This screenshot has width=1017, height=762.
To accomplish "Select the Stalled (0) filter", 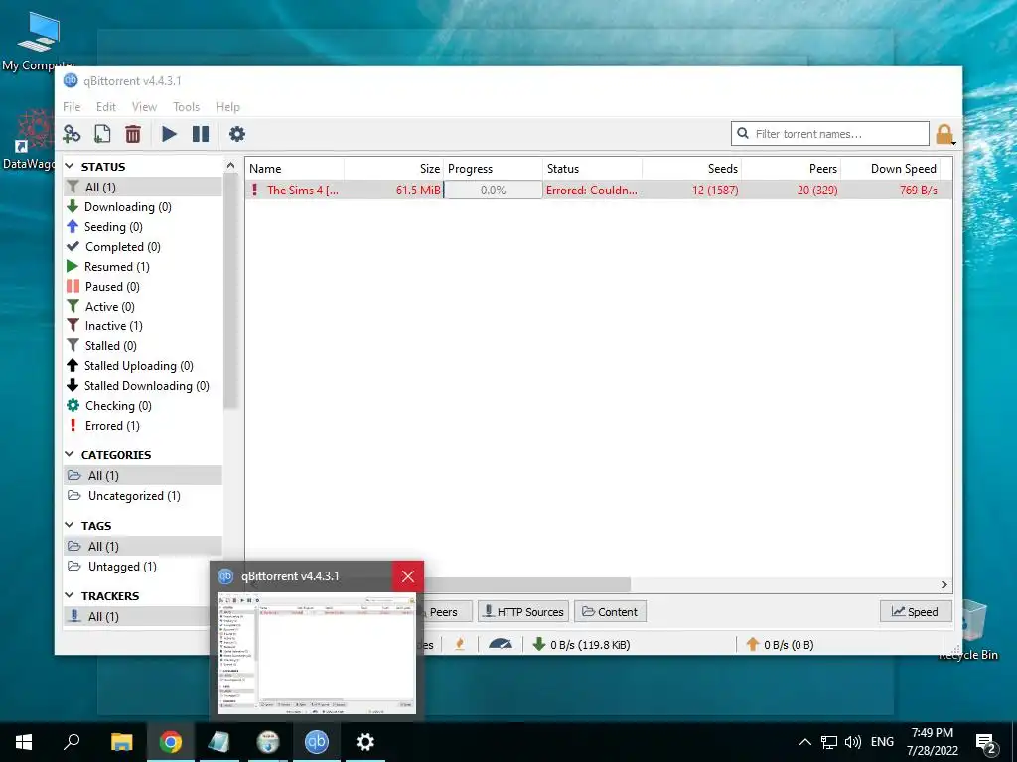I will tap(143, 346).
